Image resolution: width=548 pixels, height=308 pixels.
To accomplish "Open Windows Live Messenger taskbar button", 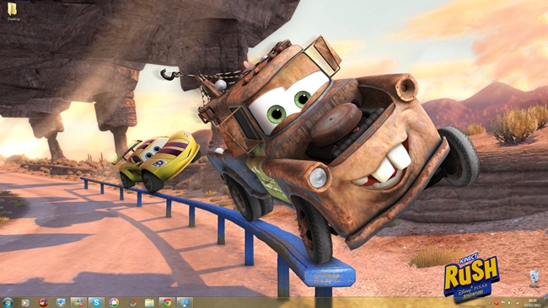I will click(78, 302).
